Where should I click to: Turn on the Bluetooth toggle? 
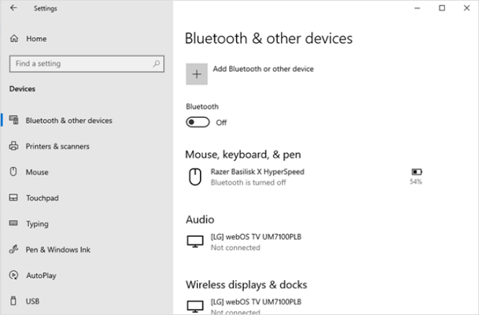click(x=198, y=122)
